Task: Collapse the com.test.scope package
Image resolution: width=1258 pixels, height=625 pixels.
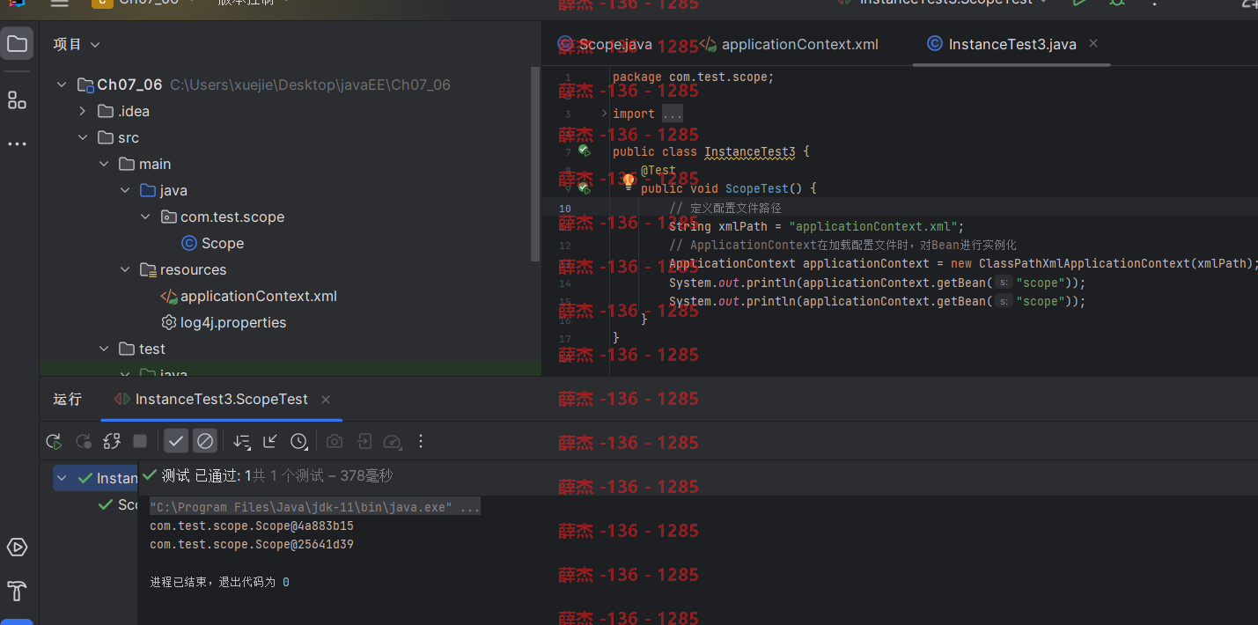Action: coord(146,217)
